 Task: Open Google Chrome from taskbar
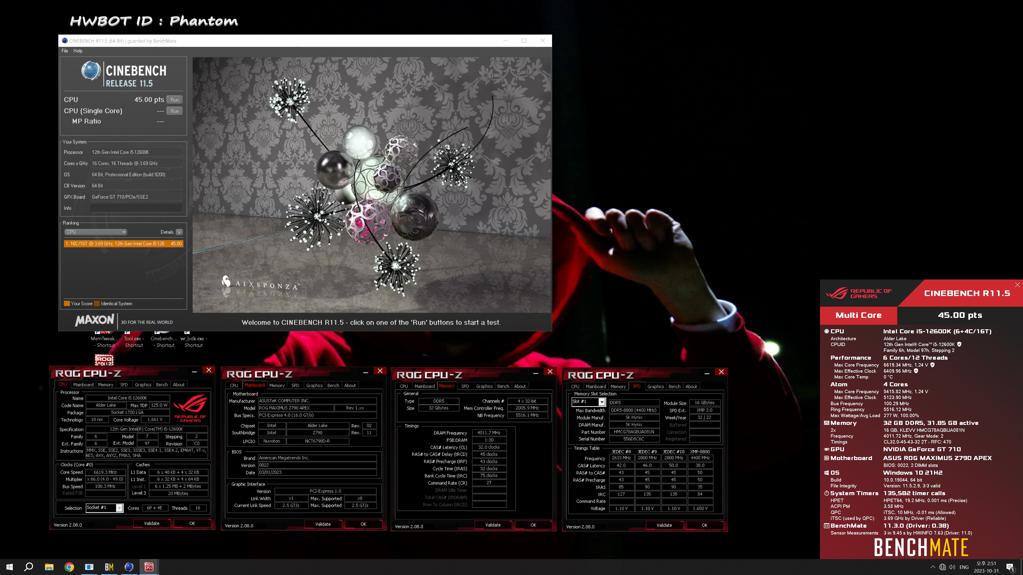tap(69, 567)
